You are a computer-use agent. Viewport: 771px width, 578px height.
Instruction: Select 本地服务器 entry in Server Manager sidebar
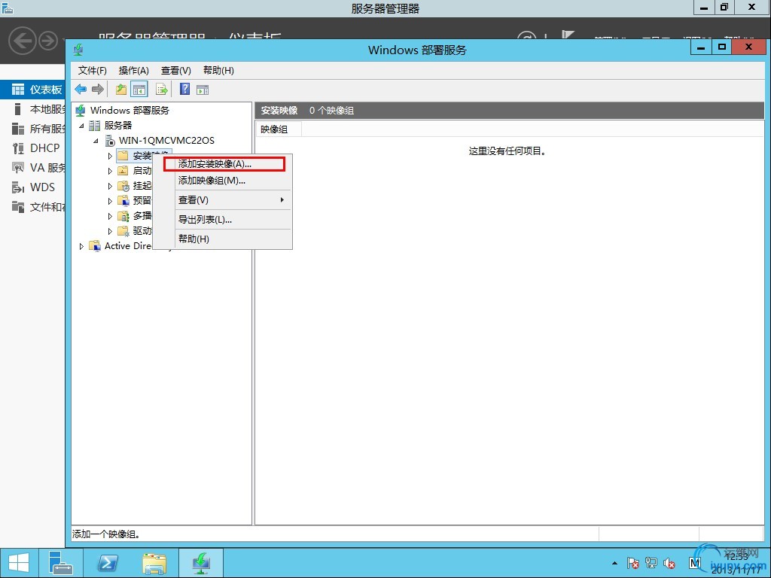point(33,109)
